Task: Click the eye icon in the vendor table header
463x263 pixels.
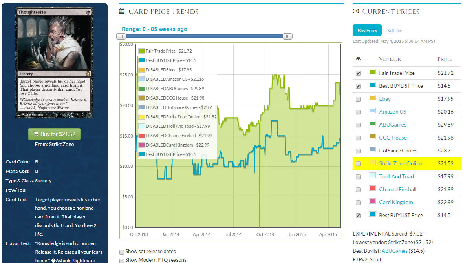Action: 359,59
